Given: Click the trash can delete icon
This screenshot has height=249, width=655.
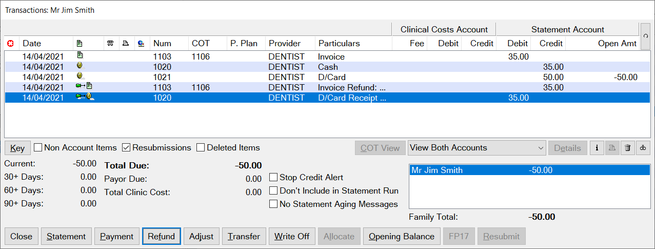Looking at the screenshot, I should (627, 148).
